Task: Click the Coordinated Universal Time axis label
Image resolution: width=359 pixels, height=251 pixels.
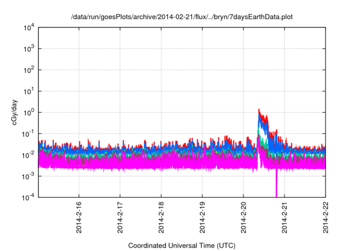Action: tap(182, 246)
